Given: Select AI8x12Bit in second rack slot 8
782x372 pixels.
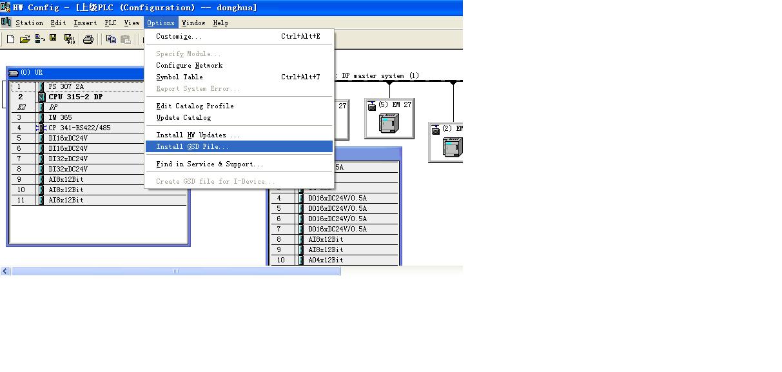Looking at the screenshot, I should 335,239.
